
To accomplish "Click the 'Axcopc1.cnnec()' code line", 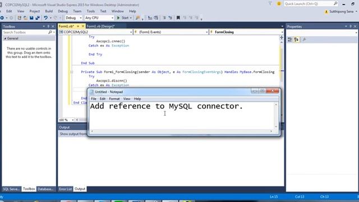I will click(111, 41).
